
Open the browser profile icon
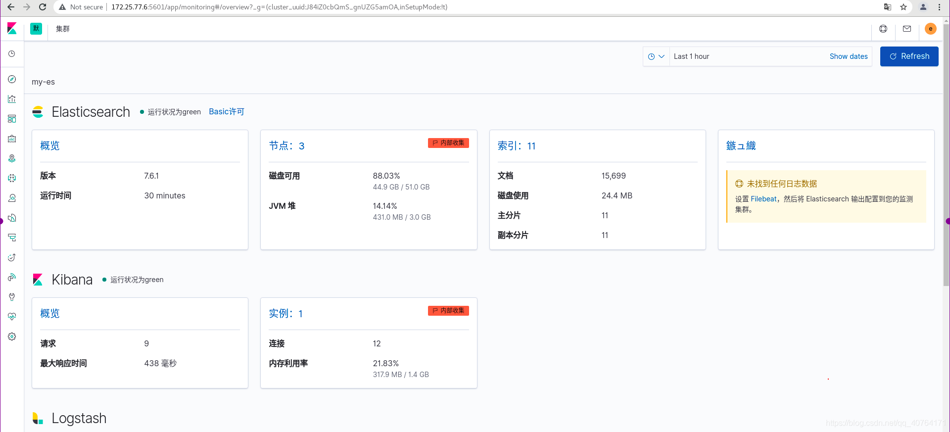point(923,7)
